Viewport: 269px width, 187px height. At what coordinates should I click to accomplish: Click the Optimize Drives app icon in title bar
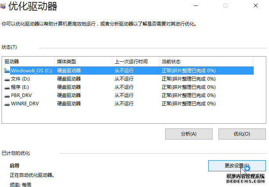tap(3, 6)
